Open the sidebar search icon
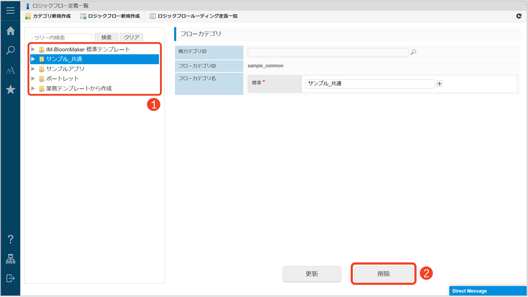The height and width of the screenshot is (297, 528). (10, 50)
